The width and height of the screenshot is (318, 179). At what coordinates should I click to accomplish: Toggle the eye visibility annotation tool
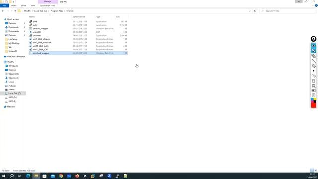314,46
